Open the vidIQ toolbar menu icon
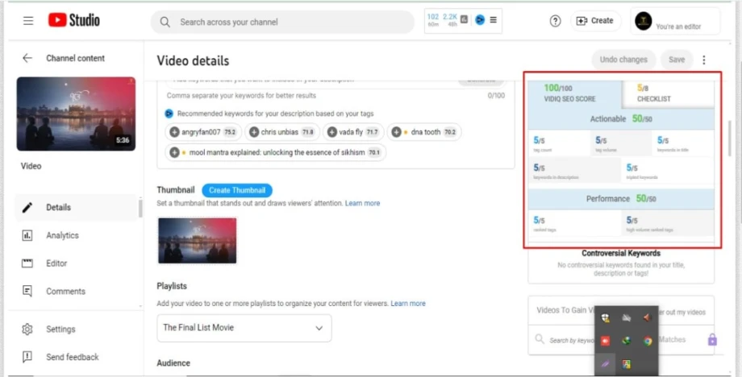This screenshot has height=377, width=742. (493, 20)
